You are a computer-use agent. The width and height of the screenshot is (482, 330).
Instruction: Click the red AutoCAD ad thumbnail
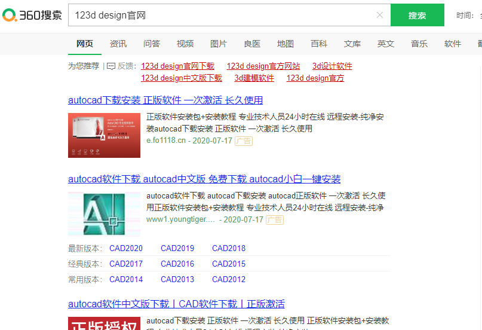(x=104, y=135)
